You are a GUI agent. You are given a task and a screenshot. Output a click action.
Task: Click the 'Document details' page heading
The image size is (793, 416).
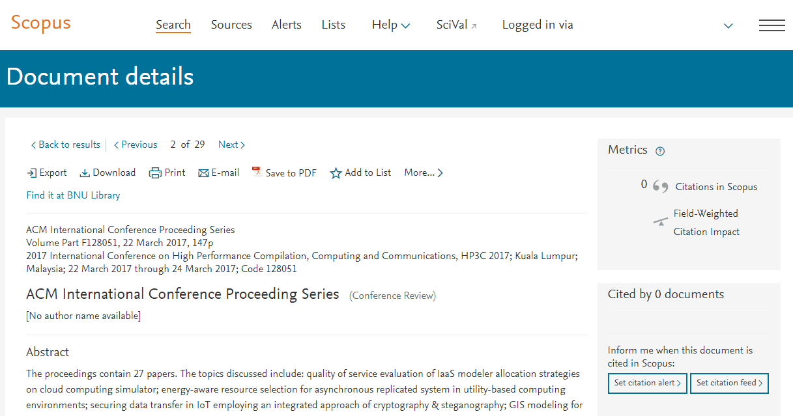(x=100, y=77)
